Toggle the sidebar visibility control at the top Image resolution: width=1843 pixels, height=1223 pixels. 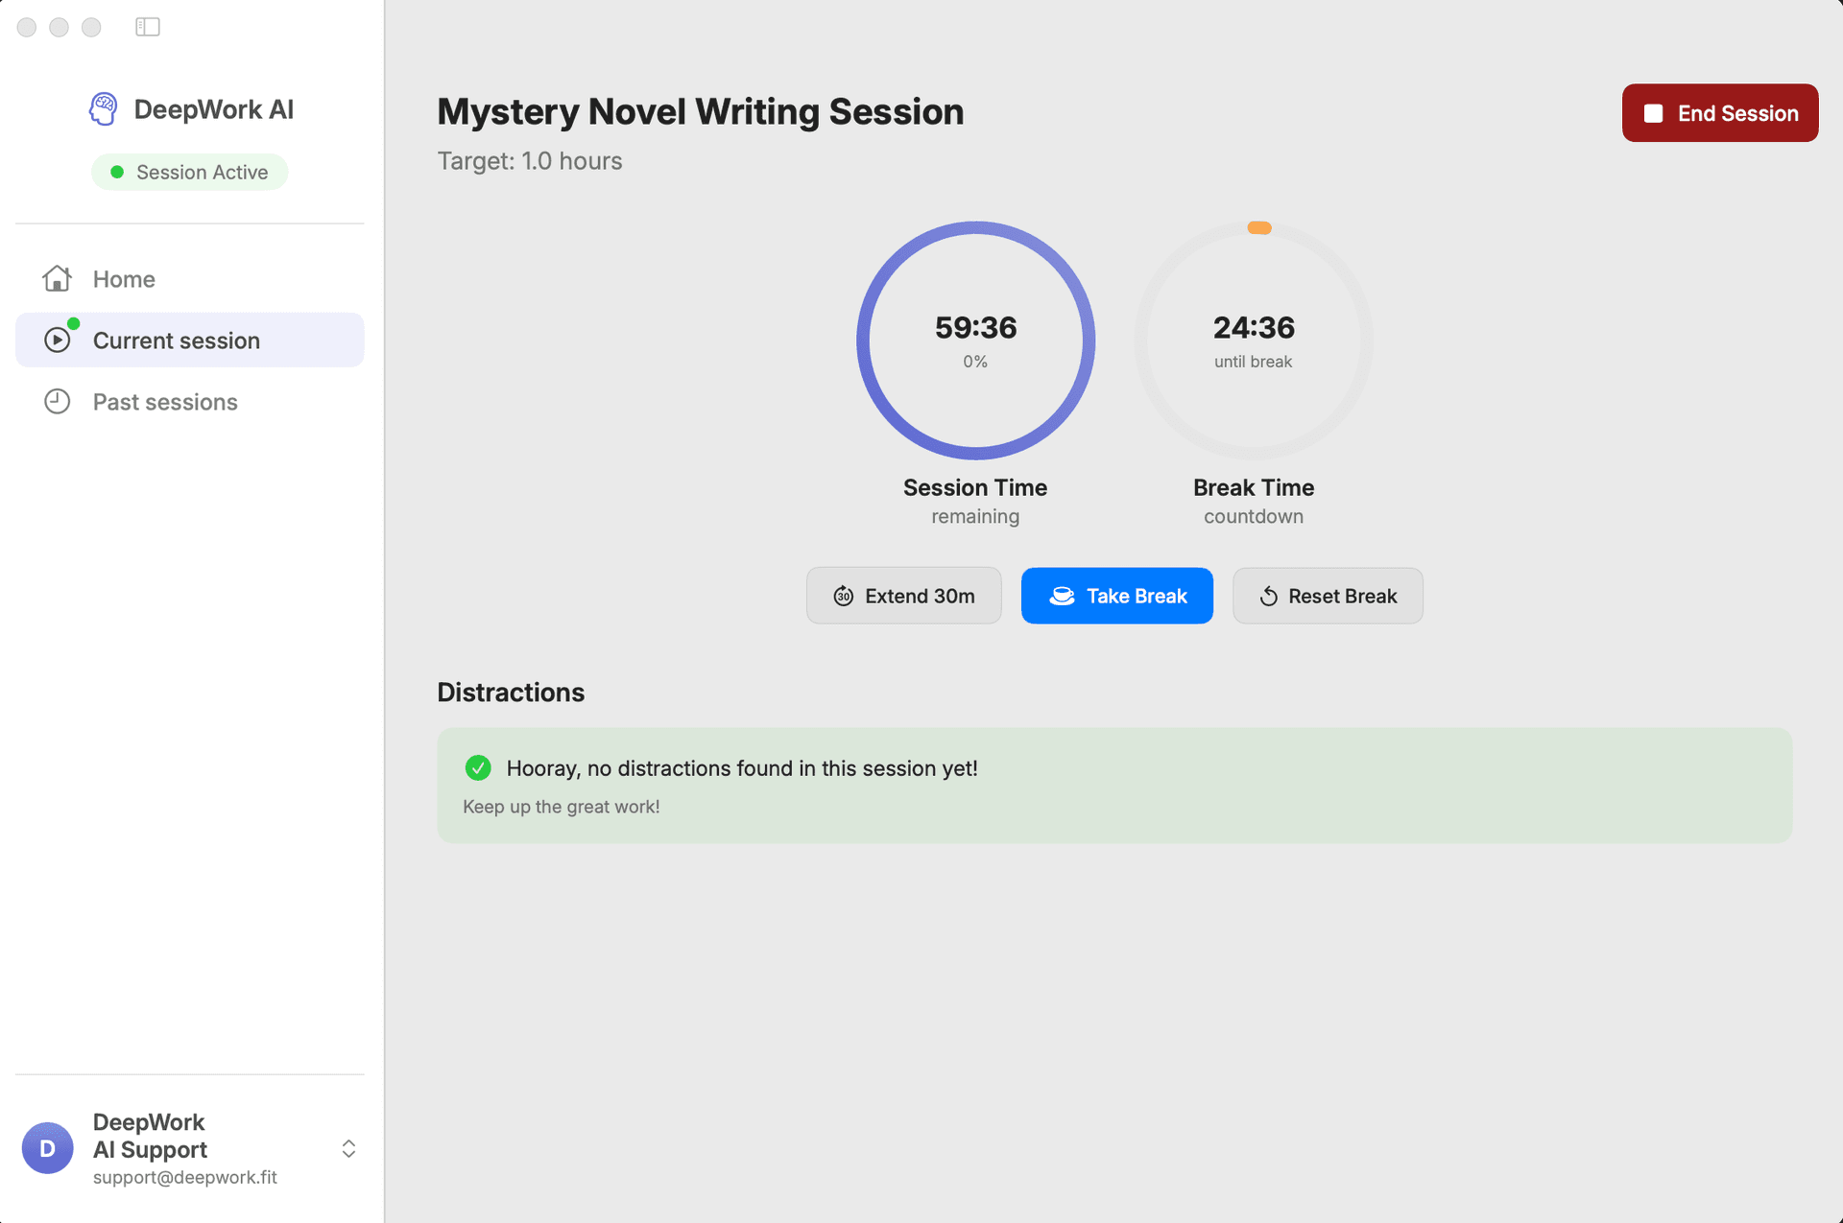click(147, 26)
